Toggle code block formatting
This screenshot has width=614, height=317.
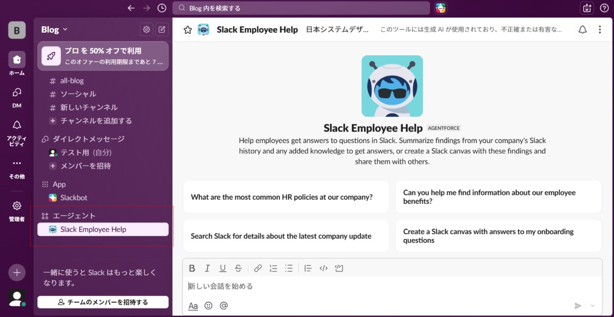(339, 268)
